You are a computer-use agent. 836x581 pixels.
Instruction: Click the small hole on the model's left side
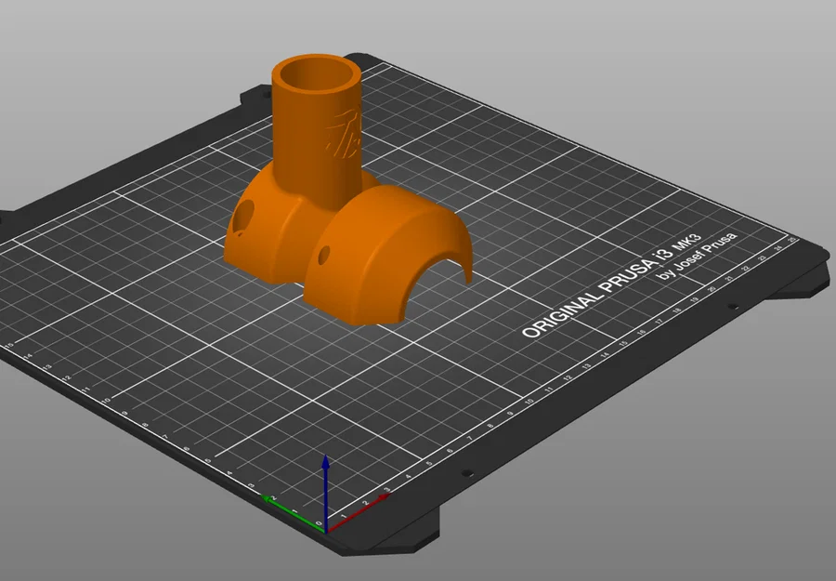point(245,212)
